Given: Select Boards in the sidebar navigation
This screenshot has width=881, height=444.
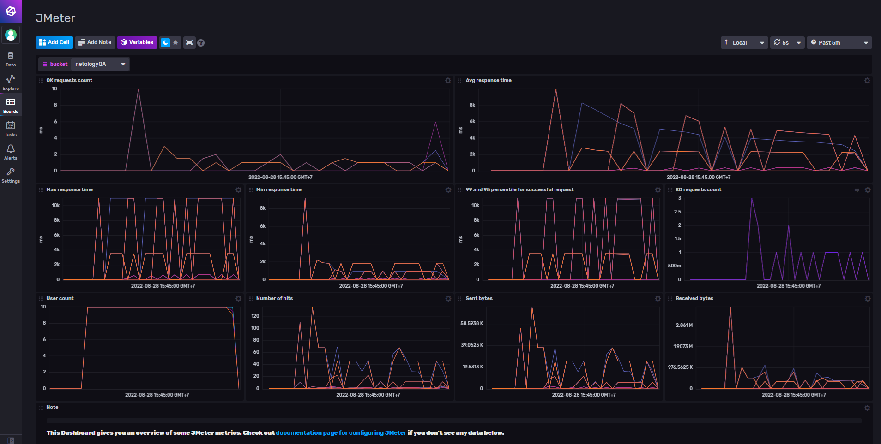Looking at the screenshot, I should click(11, 105).
